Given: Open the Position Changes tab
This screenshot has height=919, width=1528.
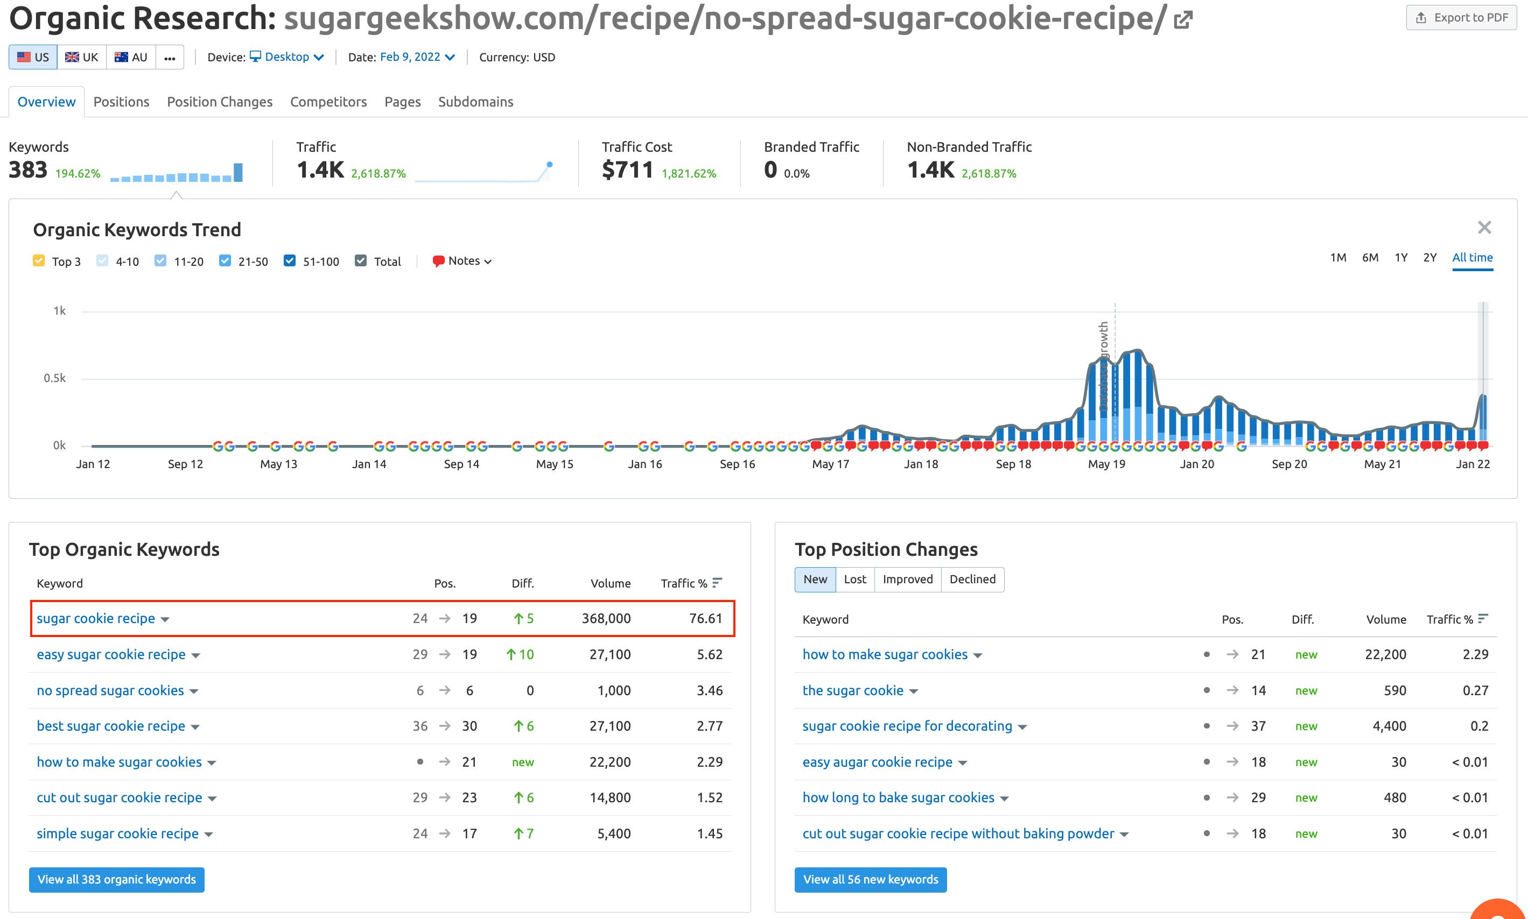Looking at the screenshot, I should click(219, 102).
